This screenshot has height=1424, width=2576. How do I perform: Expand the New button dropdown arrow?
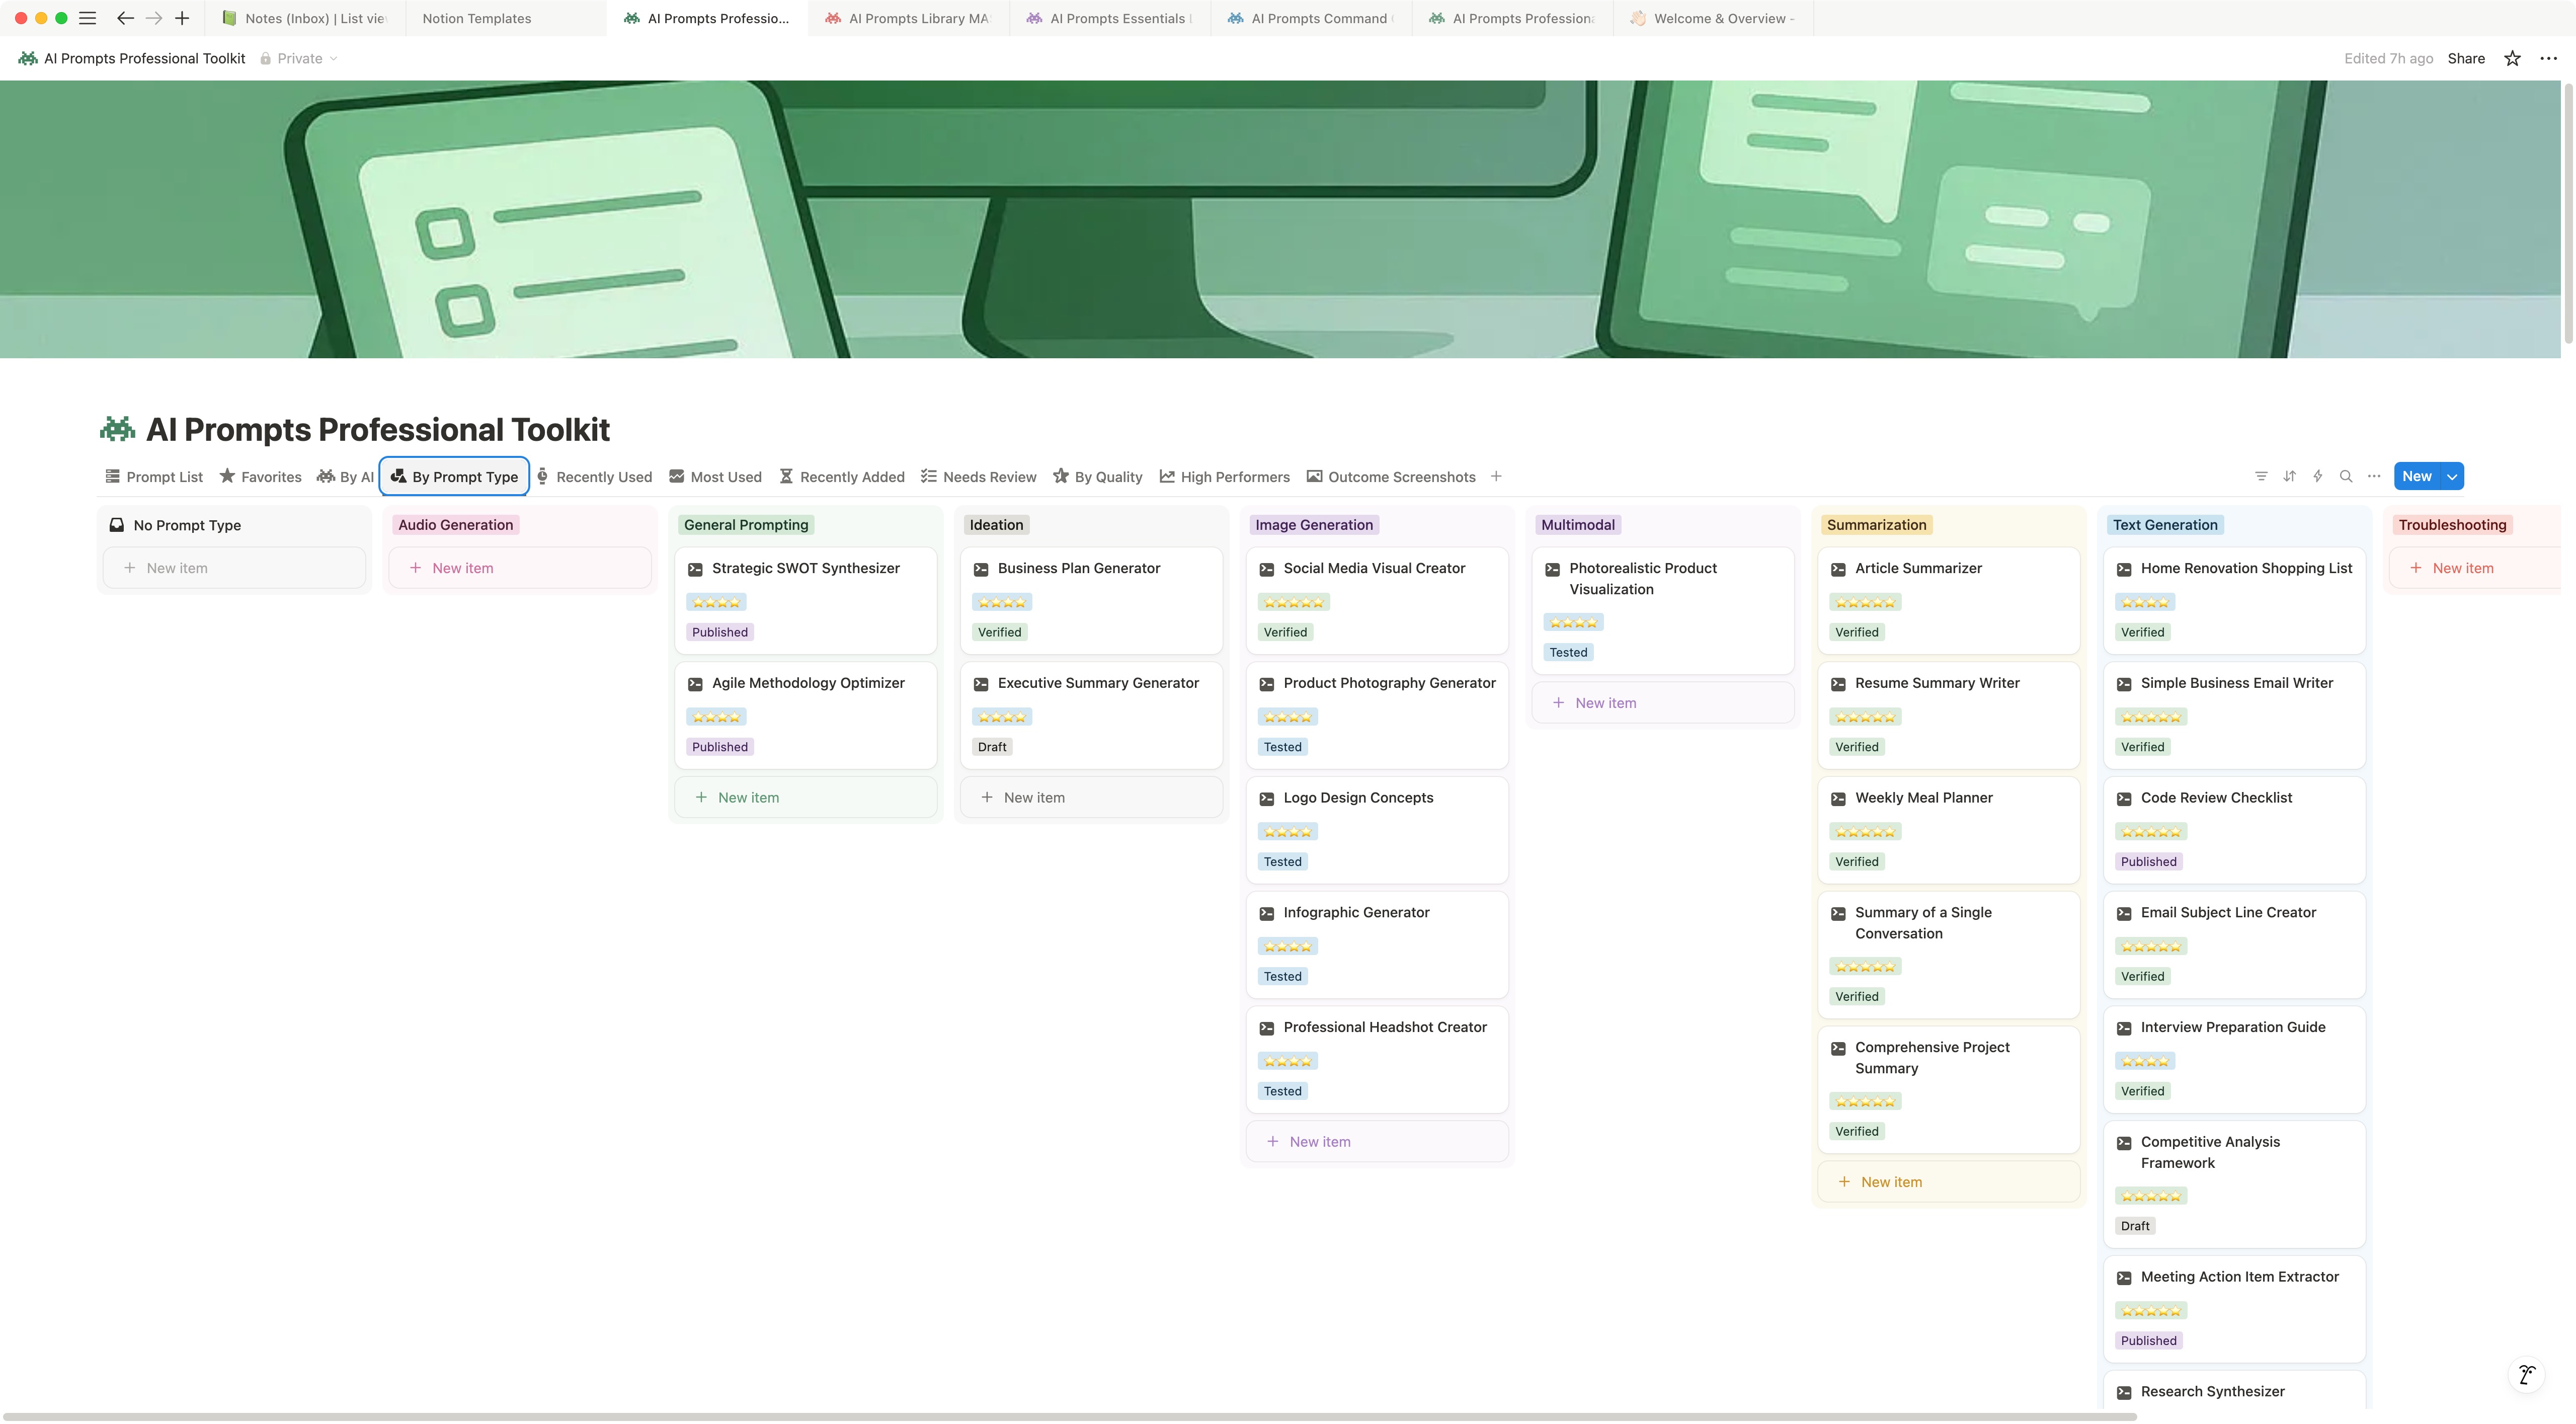pyautogui.click(x=2452, y=476)
